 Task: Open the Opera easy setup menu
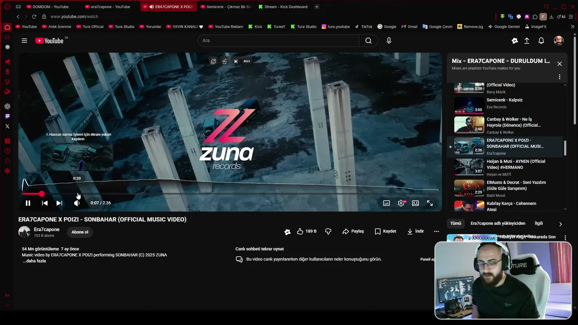coord(571,17)
